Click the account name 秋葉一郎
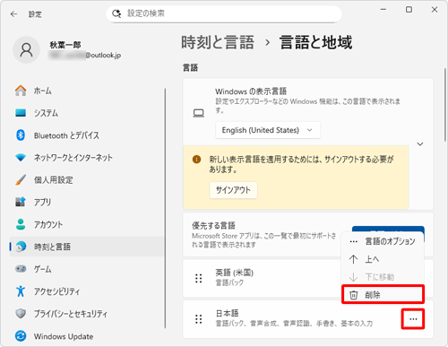The image size is (448, 347). coord(65,45)
